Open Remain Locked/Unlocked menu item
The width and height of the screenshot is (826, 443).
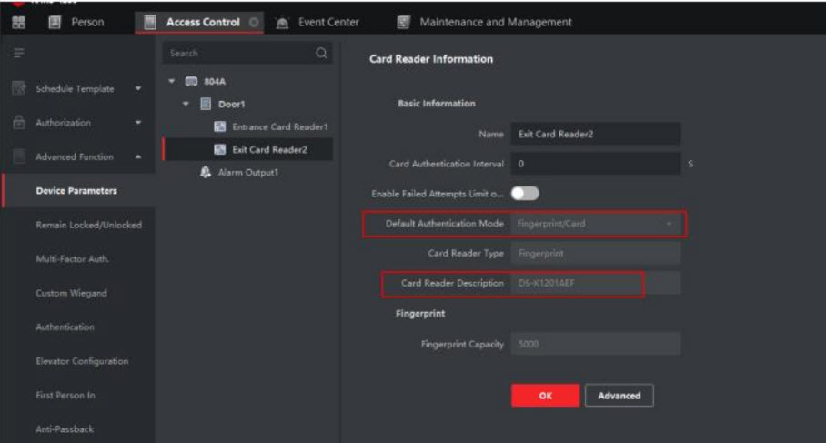tap(88, 225)
